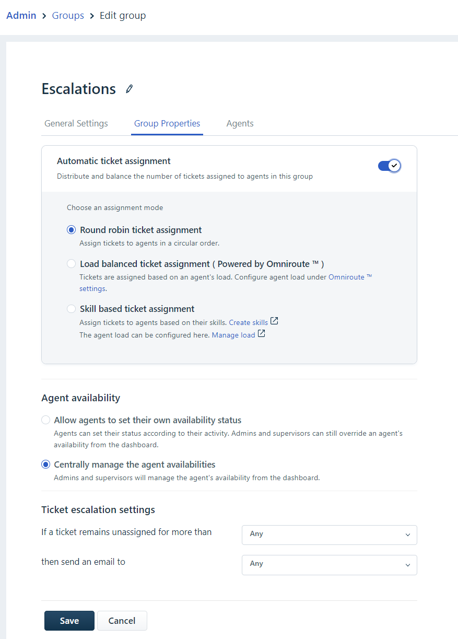This screenshot has height=639, width=458.
Task: Click the Create skills link
Action: (248, 322)
